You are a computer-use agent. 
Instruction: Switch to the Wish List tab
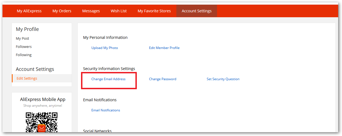(x=119, y=11)
